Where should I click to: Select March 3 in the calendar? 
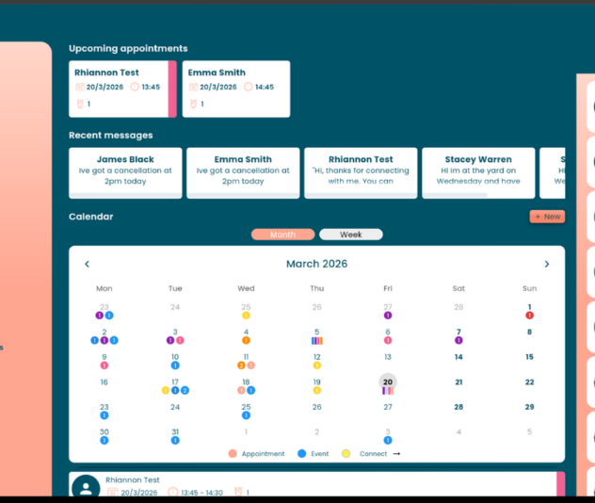tap(175, 332)
